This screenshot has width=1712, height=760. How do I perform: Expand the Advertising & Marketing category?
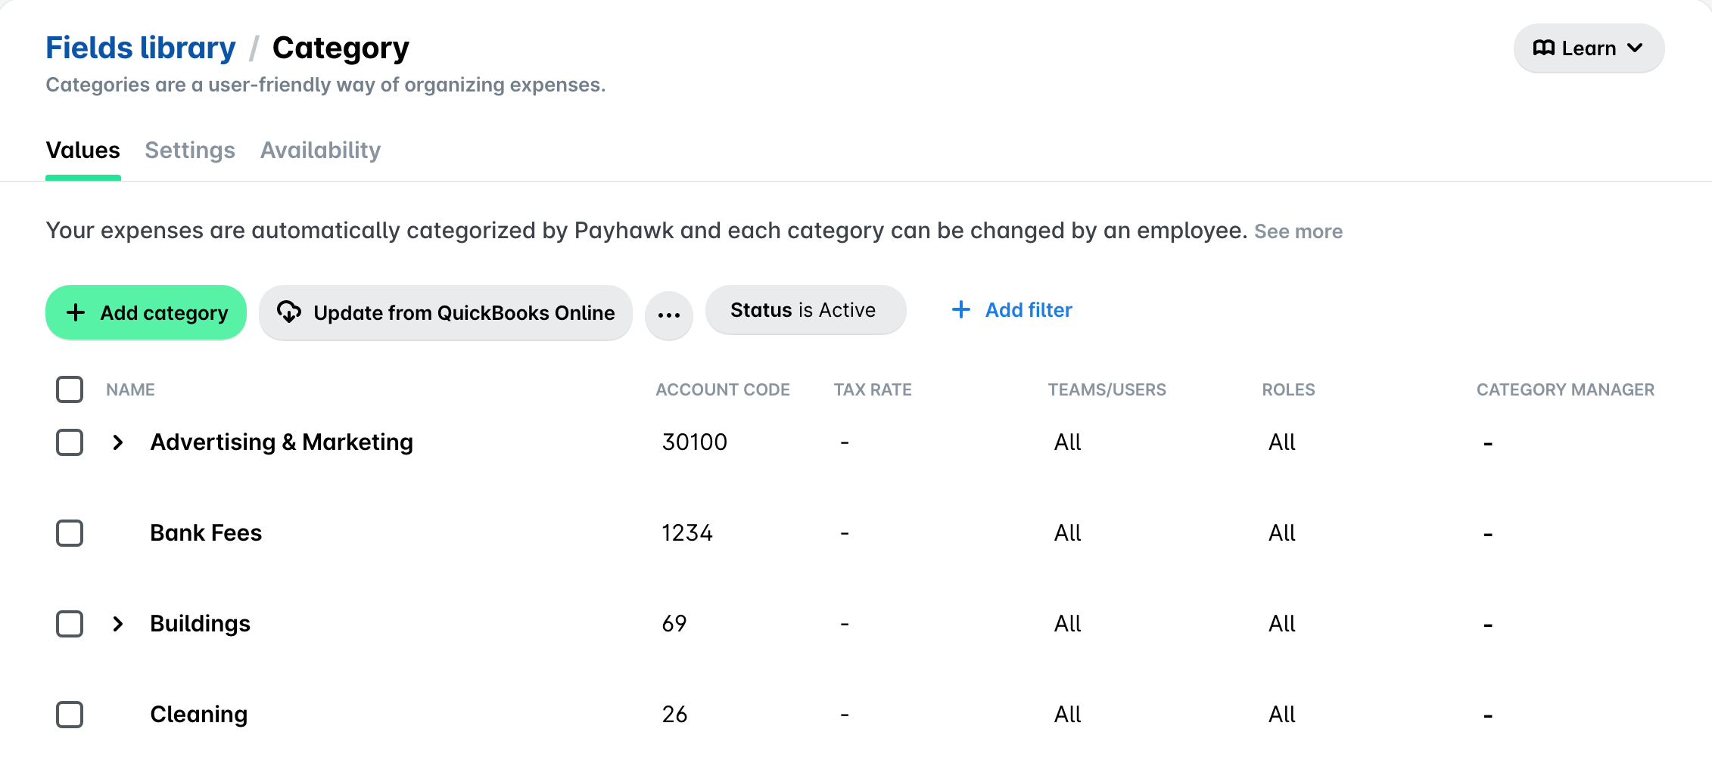click(118, 442)
